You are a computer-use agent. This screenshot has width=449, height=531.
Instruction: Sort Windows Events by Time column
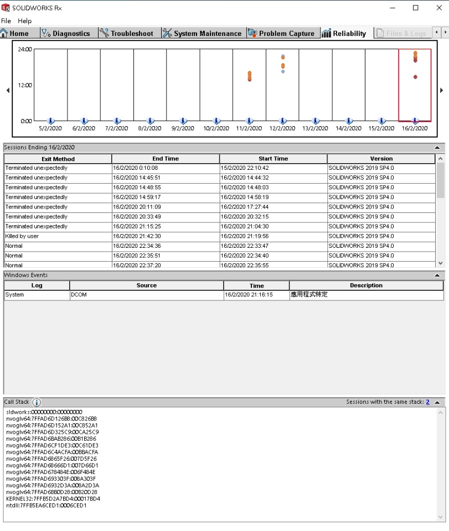[x=256, y=285]
